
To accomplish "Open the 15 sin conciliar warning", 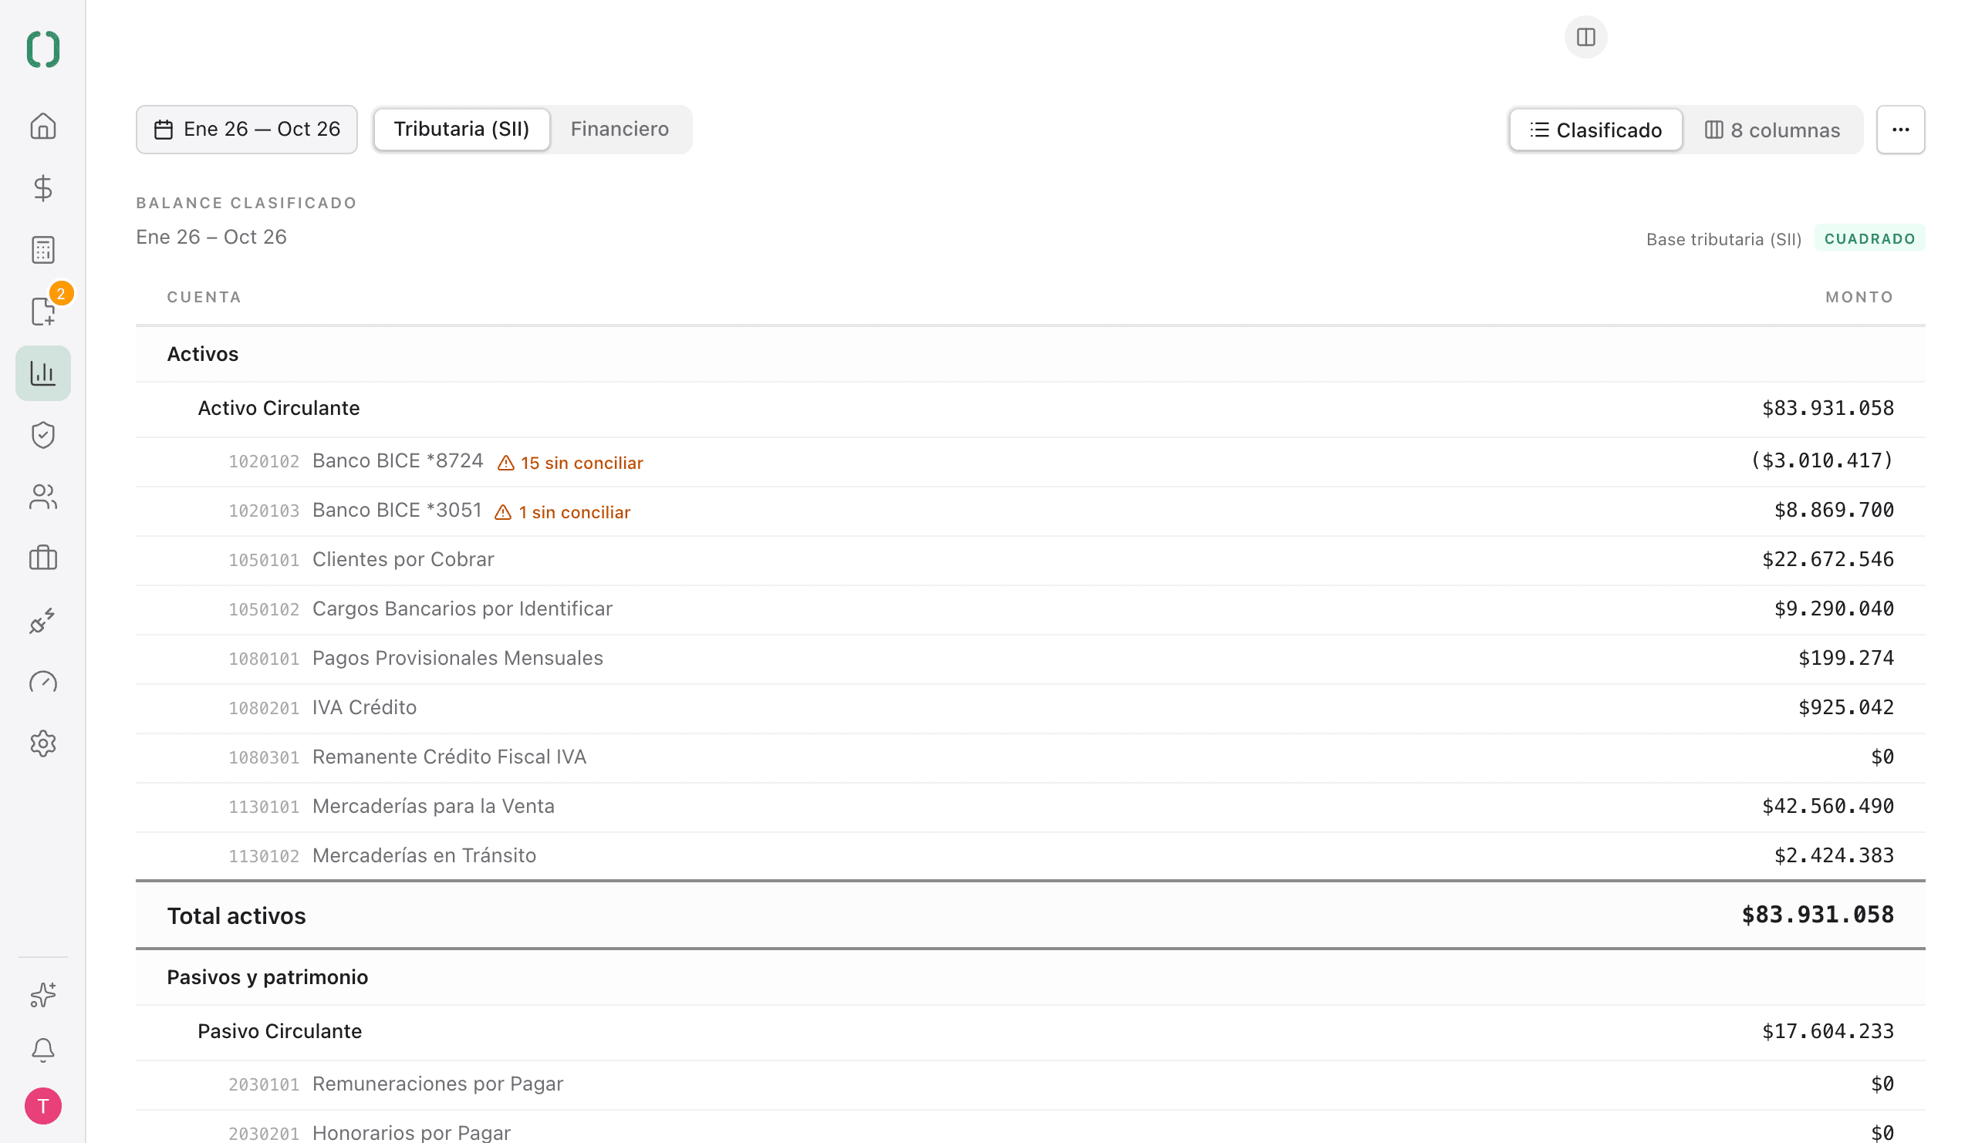I will (571, 463).
